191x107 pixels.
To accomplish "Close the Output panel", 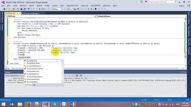I will (x=185, y=72).
